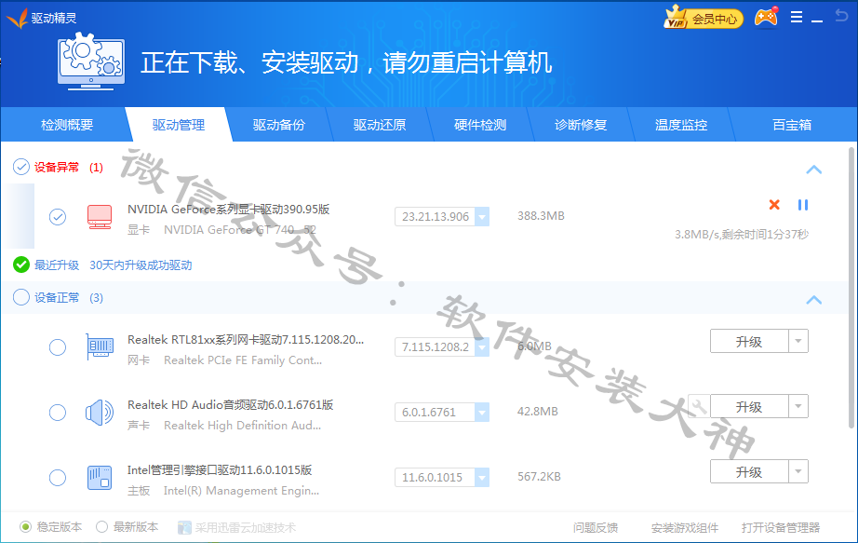Switch to the 温度监控 tab

point(681,125)
